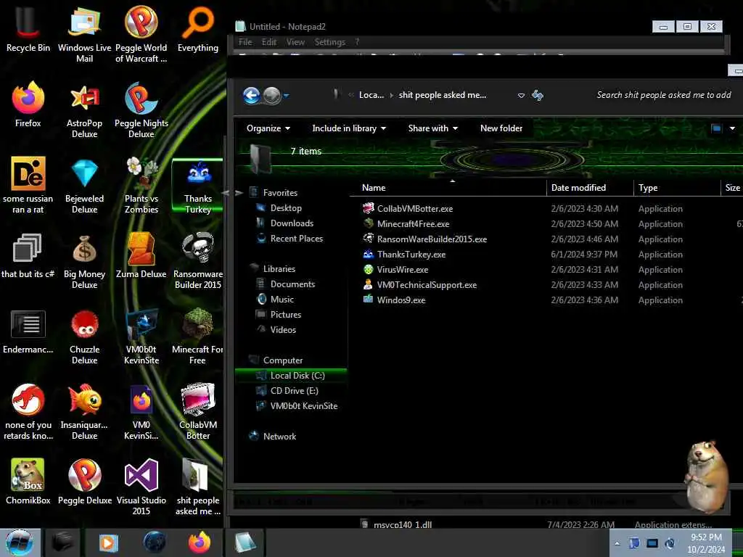
Task: Open the Share with dropdown
Action: pos(432,128)
